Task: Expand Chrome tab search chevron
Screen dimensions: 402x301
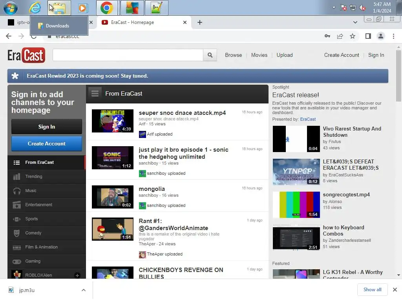Action: (x=355, y=22)
